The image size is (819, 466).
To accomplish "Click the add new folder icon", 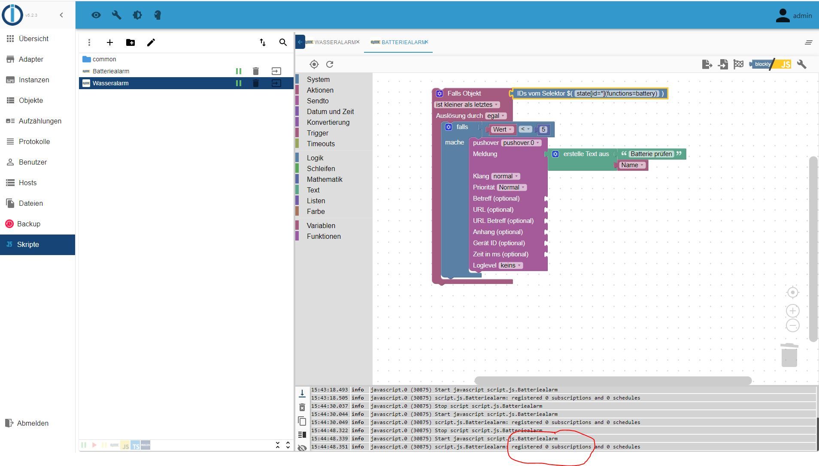I will pos(130,42).
